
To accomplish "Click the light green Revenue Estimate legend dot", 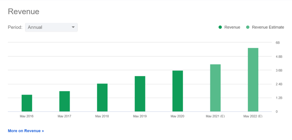I will click(248, 27).
